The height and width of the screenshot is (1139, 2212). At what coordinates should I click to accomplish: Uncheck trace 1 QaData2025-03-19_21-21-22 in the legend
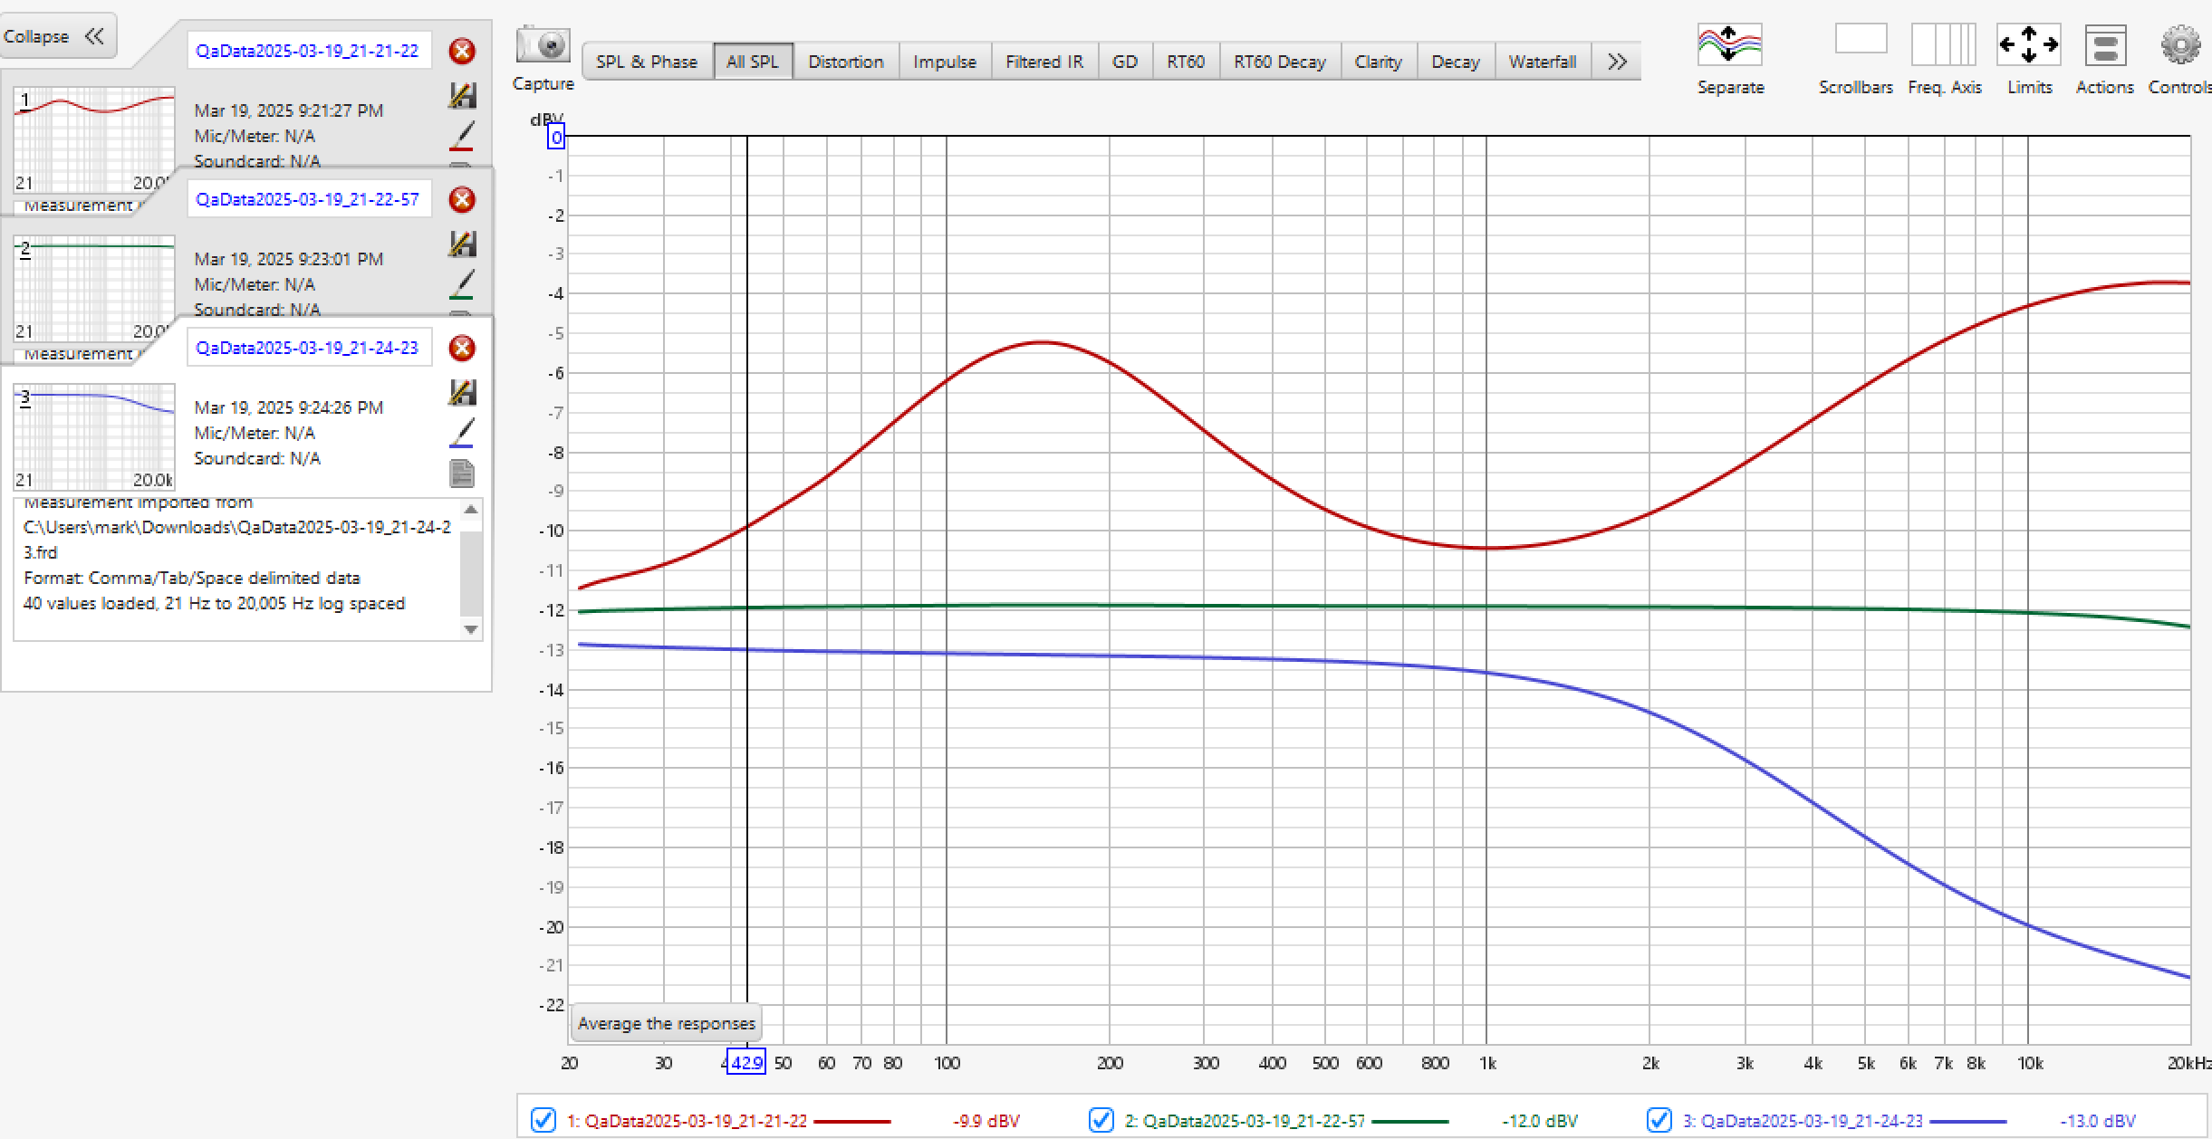tap(543, 1120)
